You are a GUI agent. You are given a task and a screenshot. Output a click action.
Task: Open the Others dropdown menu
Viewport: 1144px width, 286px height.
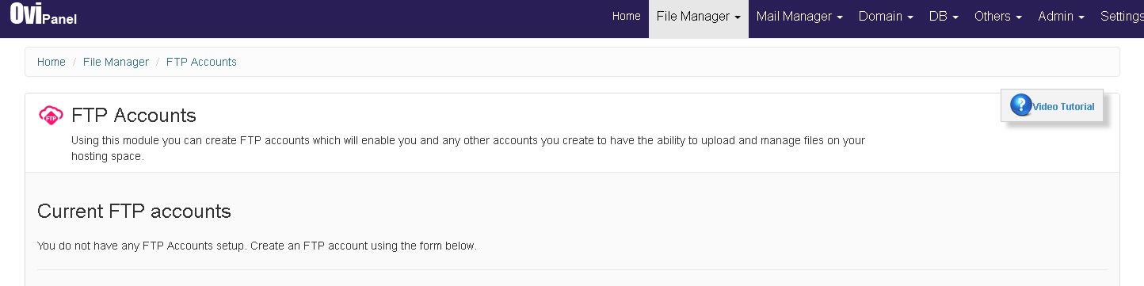point(998,16)
